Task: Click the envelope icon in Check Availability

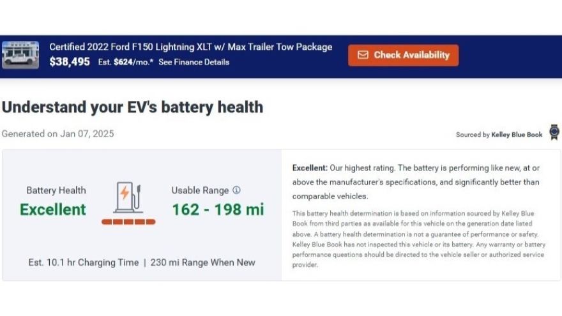Action: 363,55
